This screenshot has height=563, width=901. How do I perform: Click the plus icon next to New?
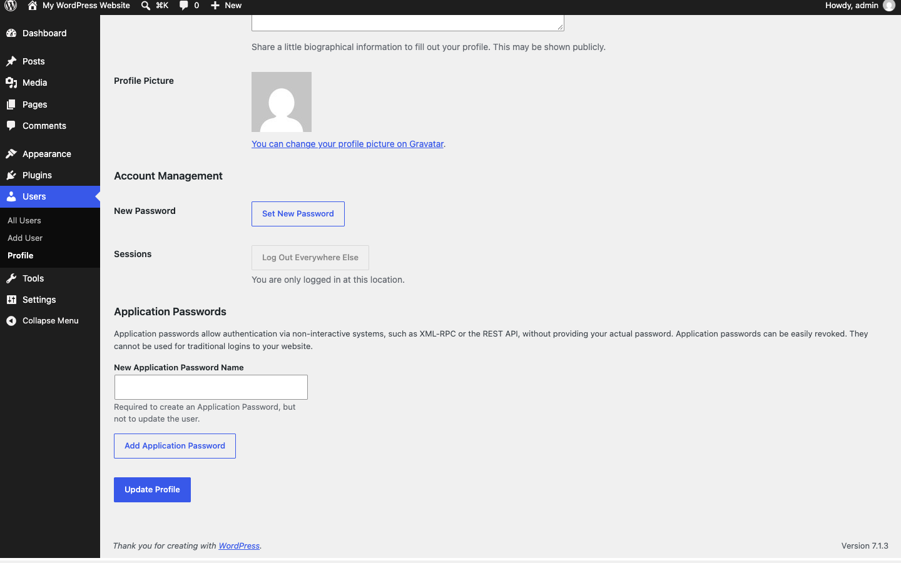[x=215, y=6]
